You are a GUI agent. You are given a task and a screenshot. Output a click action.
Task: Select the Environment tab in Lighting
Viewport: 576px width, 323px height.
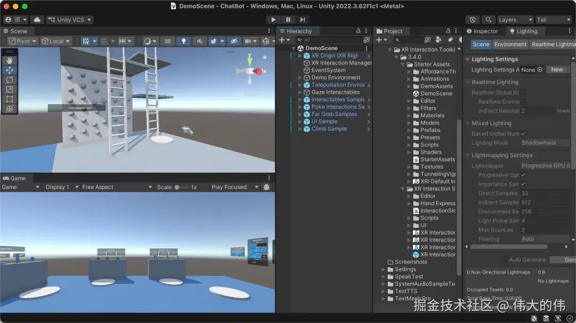tap(510, 44)
